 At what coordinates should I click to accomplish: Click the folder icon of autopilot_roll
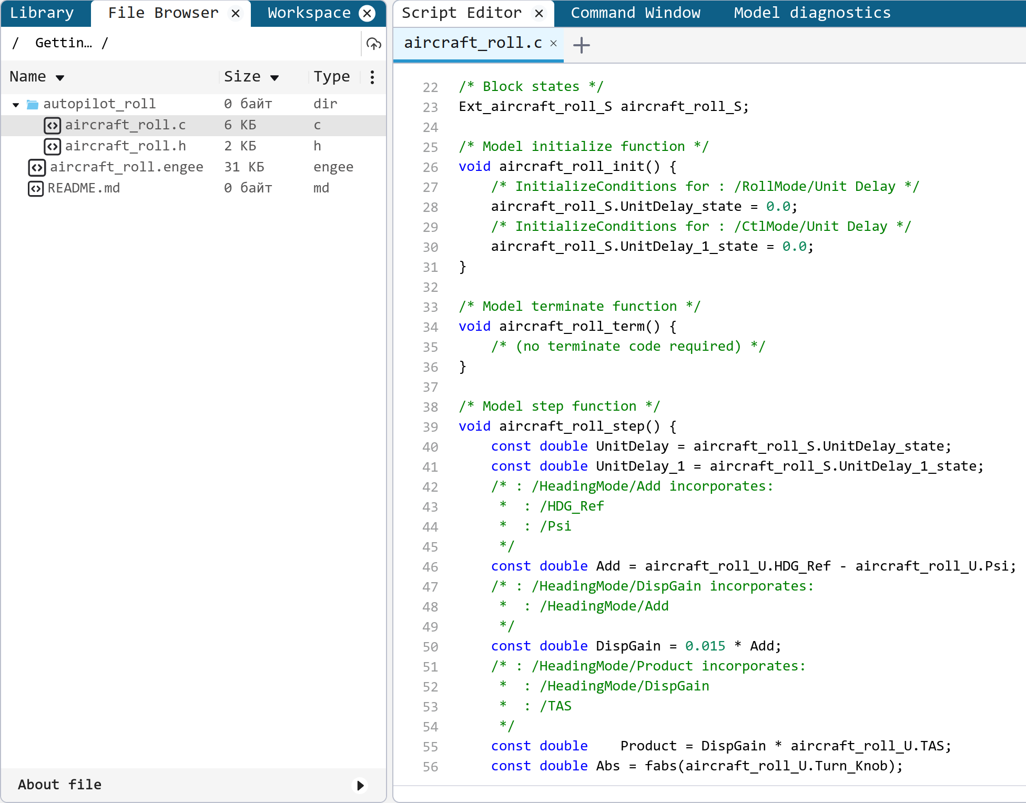click(33, 104)
